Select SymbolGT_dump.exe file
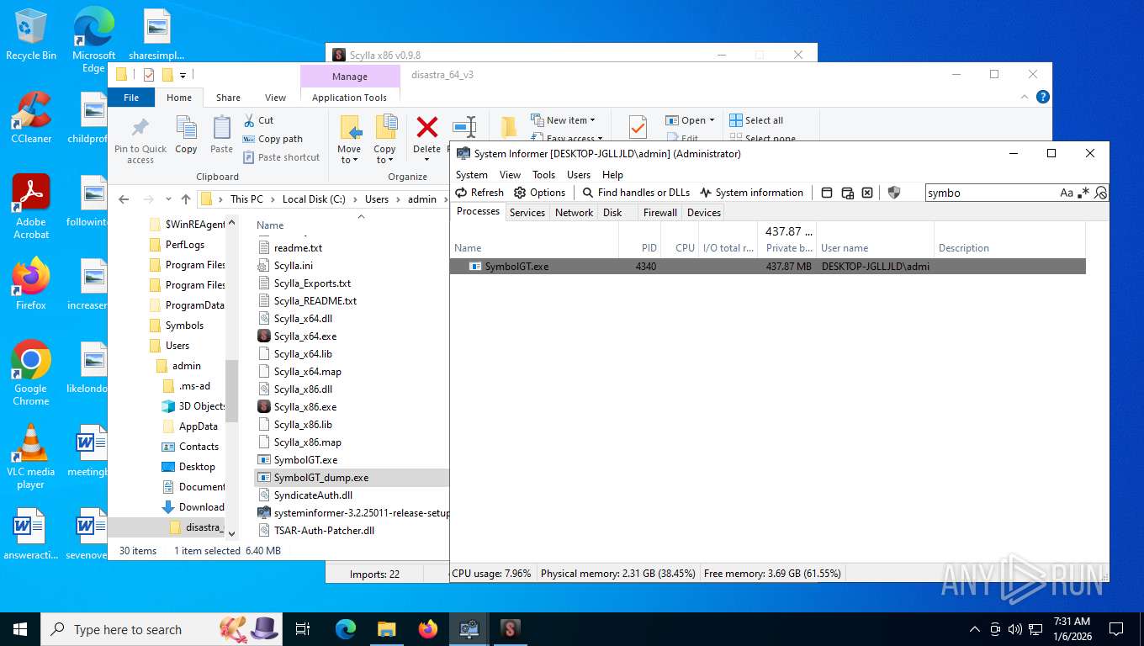 coord(351,478)
